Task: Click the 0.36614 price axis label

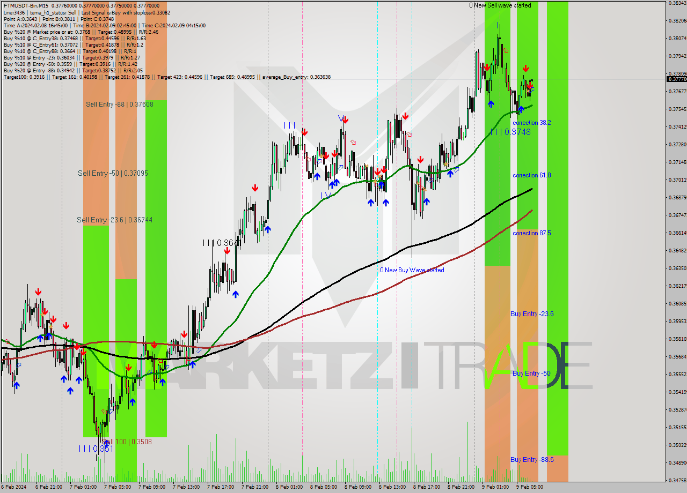Action: coord(677,233)
